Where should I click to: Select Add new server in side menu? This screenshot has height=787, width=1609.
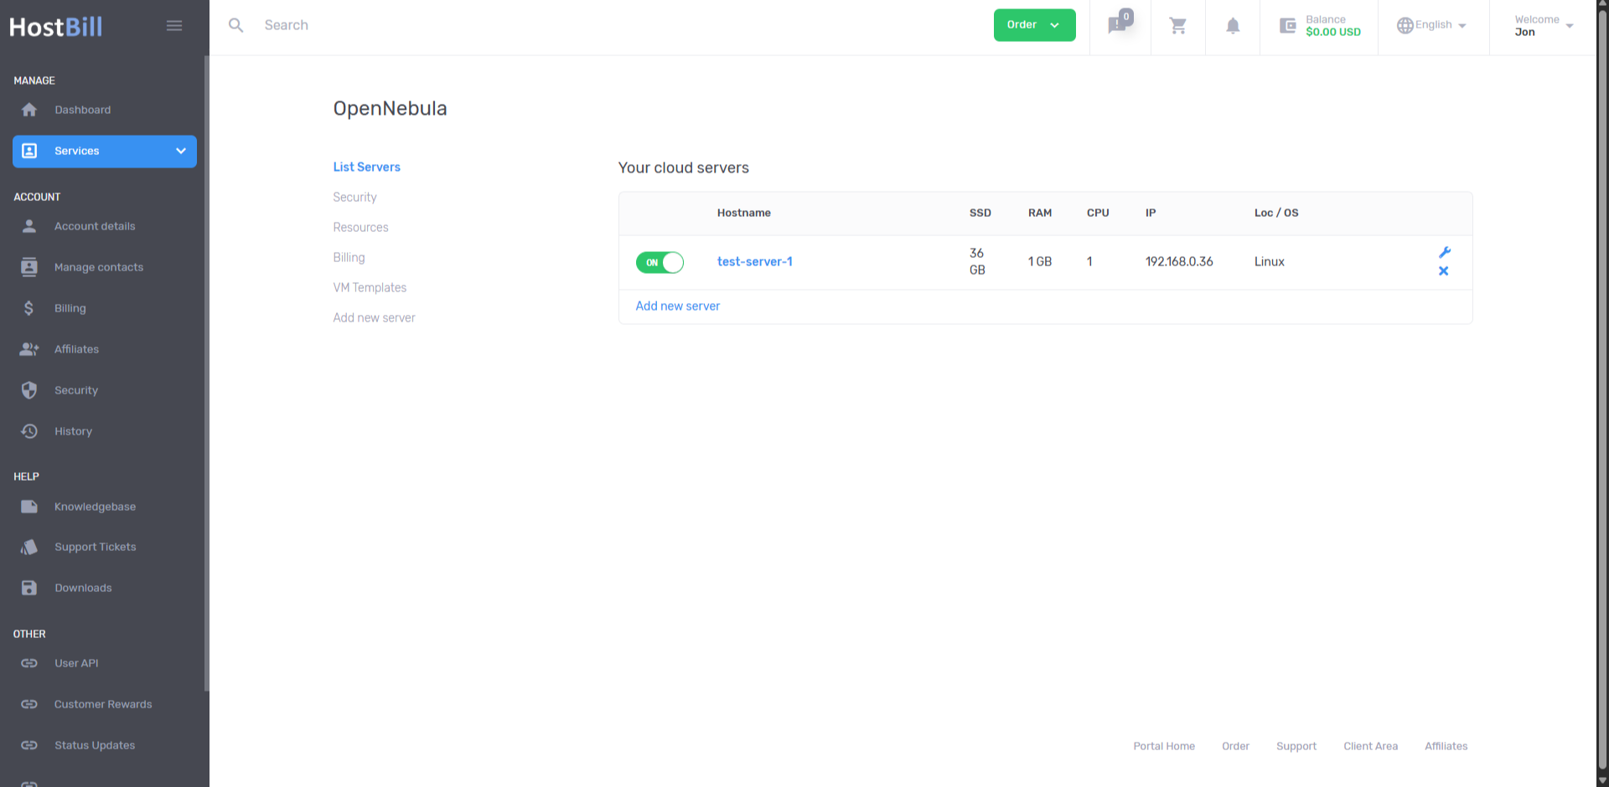point(374,317)
